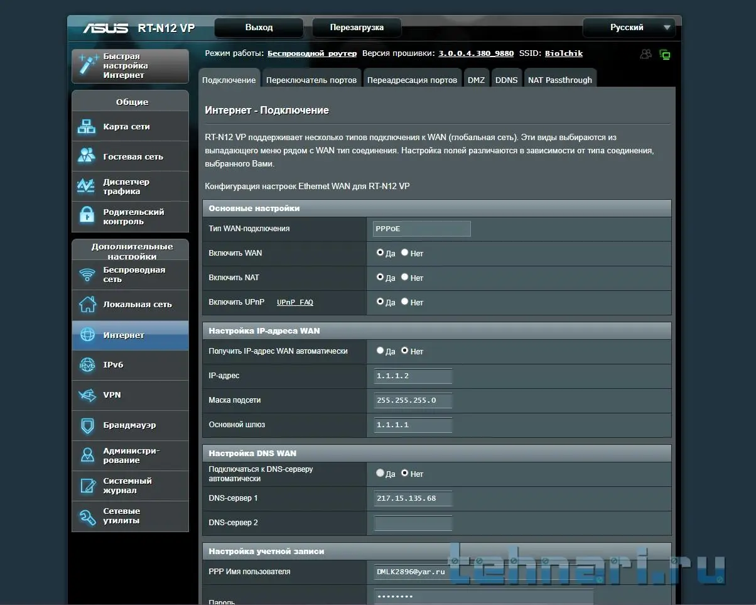Click the PPP Имя пользователя field

483,572
